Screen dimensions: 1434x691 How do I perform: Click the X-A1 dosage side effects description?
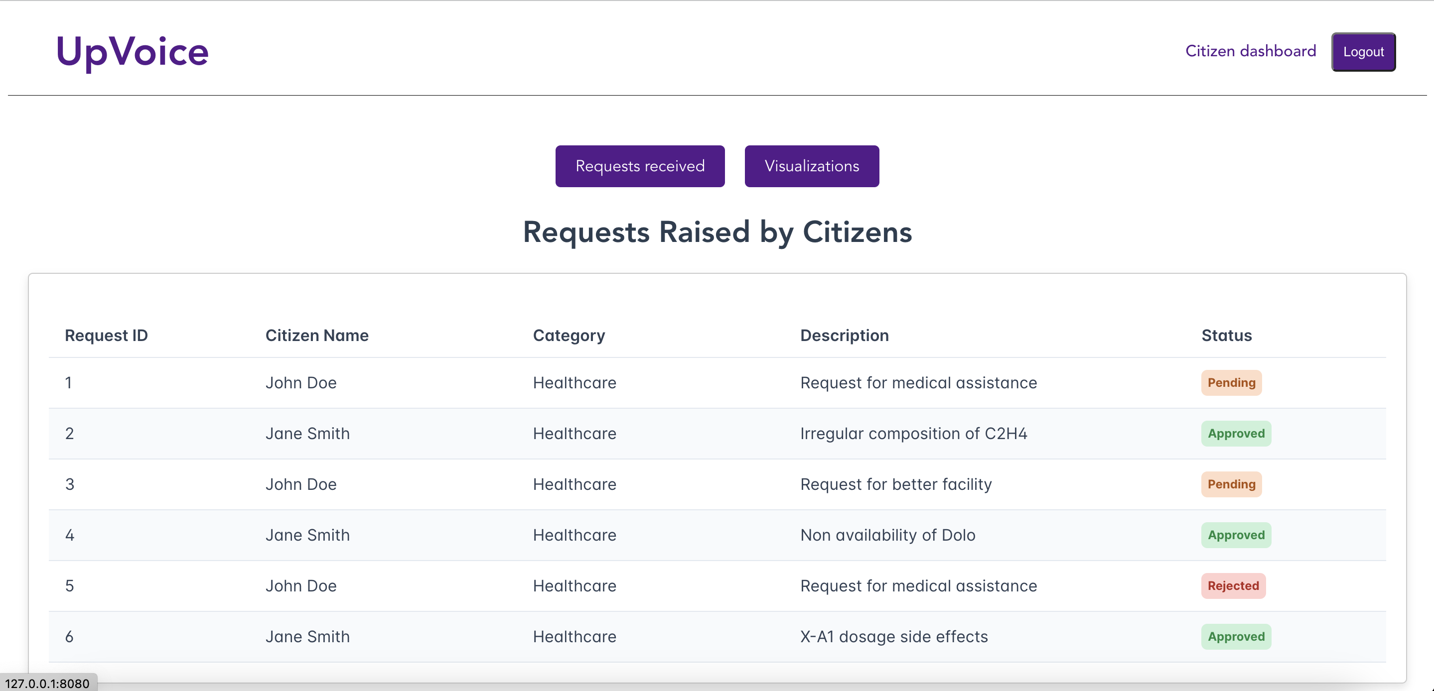(893, 636)
